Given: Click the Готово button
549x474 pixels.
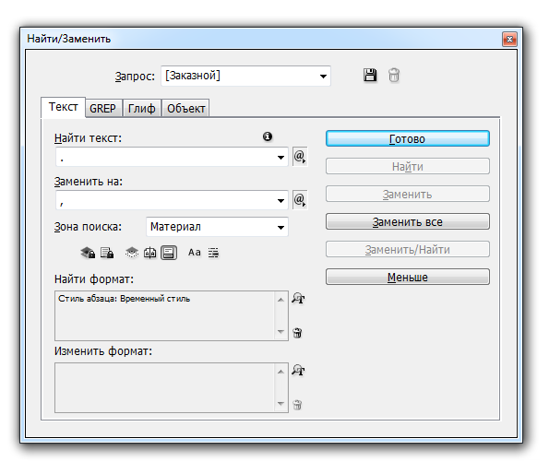Looking at the screenshot, I should [408, 138].
